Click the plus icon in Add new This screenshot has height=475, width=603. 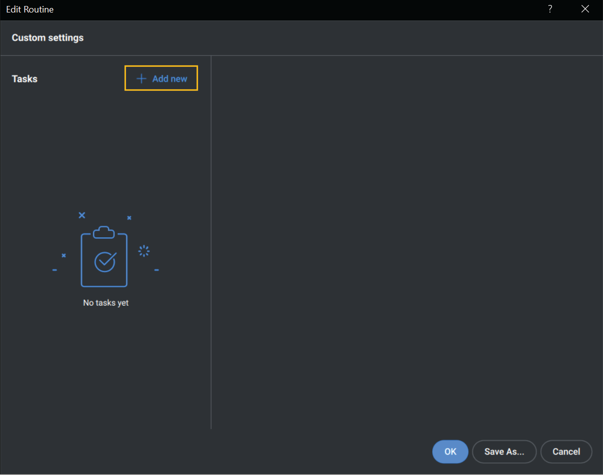(x=142, y=78)
